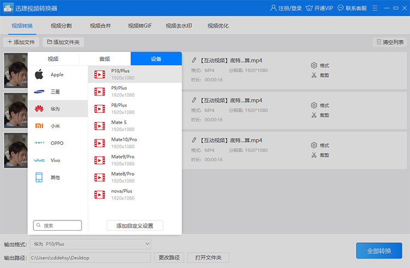410x268 pixels.
Task: Switch to the 视频分割 tab
Action: pyautogui.click(x=61, y=26)
